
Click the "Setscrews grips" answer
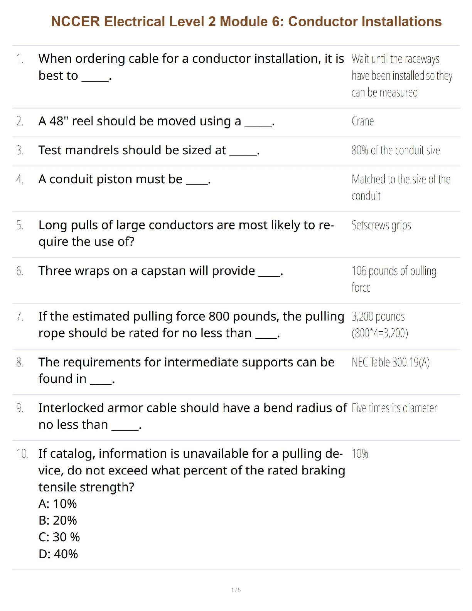(381, 225)
